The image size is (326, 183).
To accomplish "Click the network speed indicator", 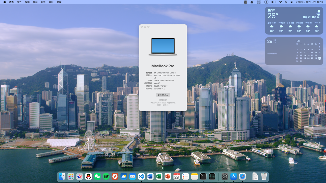I will pyautogui.click(x=259, y=2).
